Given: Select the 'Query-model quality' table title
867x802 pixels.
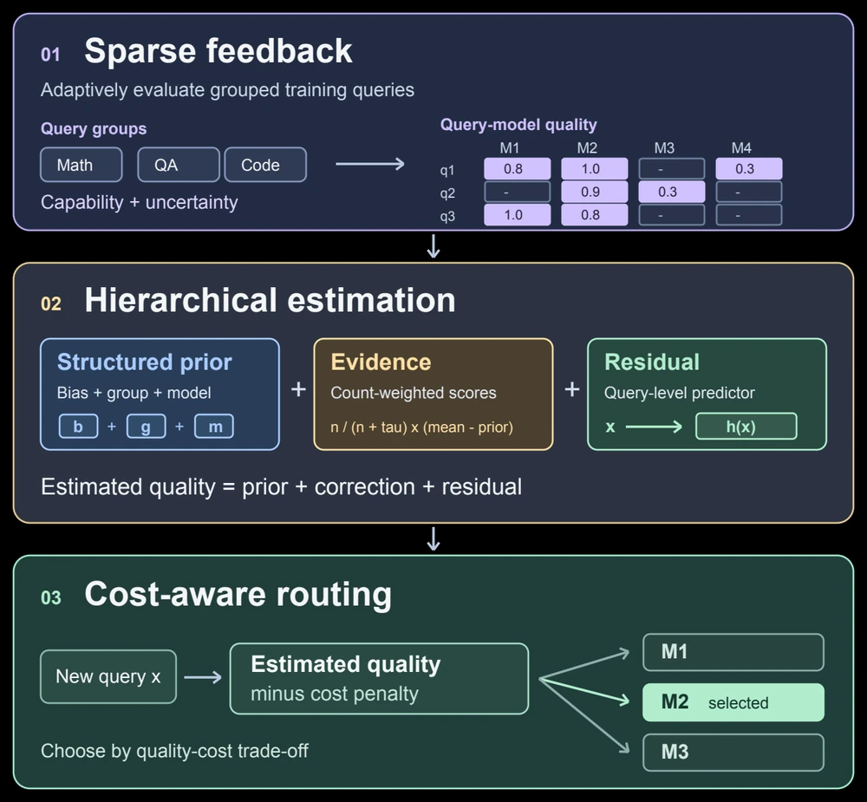Looking at the screenshot, I should pyautogui.click(x=518, y=125).
